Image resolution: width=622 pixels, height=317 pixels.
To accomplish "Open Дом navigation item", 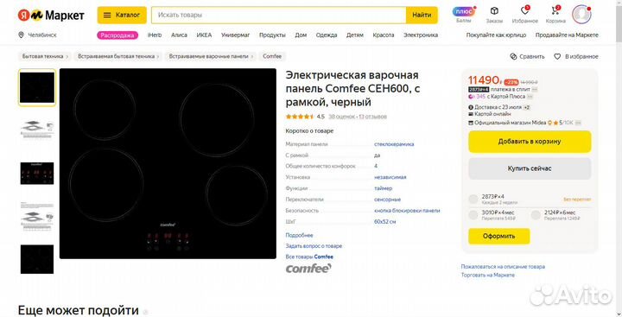I will point(301,35).
